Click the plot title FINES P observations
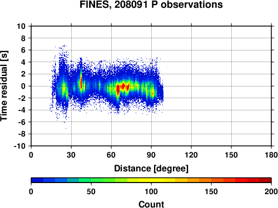Image resolution: width=278 pixels, height=208 pixels. pyautogui.click(x=151, y=4)
